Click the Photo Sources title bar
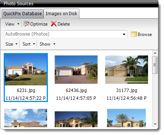The height and width of the screenshot is (135, 164). tap(79, 3)
